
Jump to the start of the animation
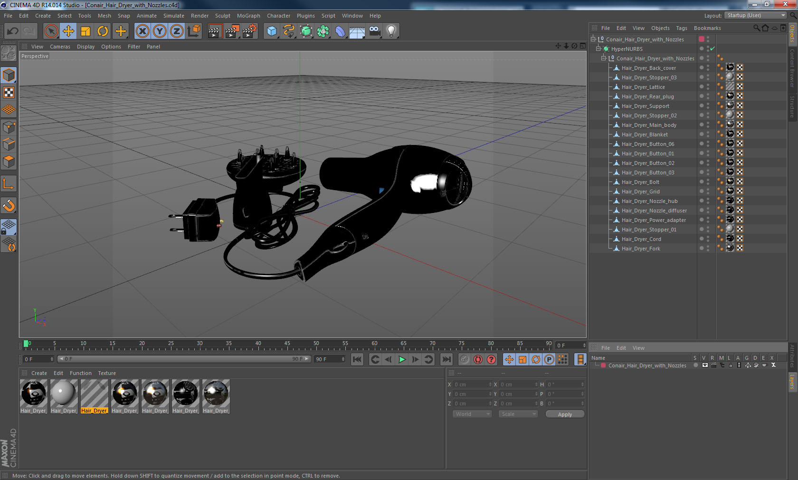[x=357, y=359]
